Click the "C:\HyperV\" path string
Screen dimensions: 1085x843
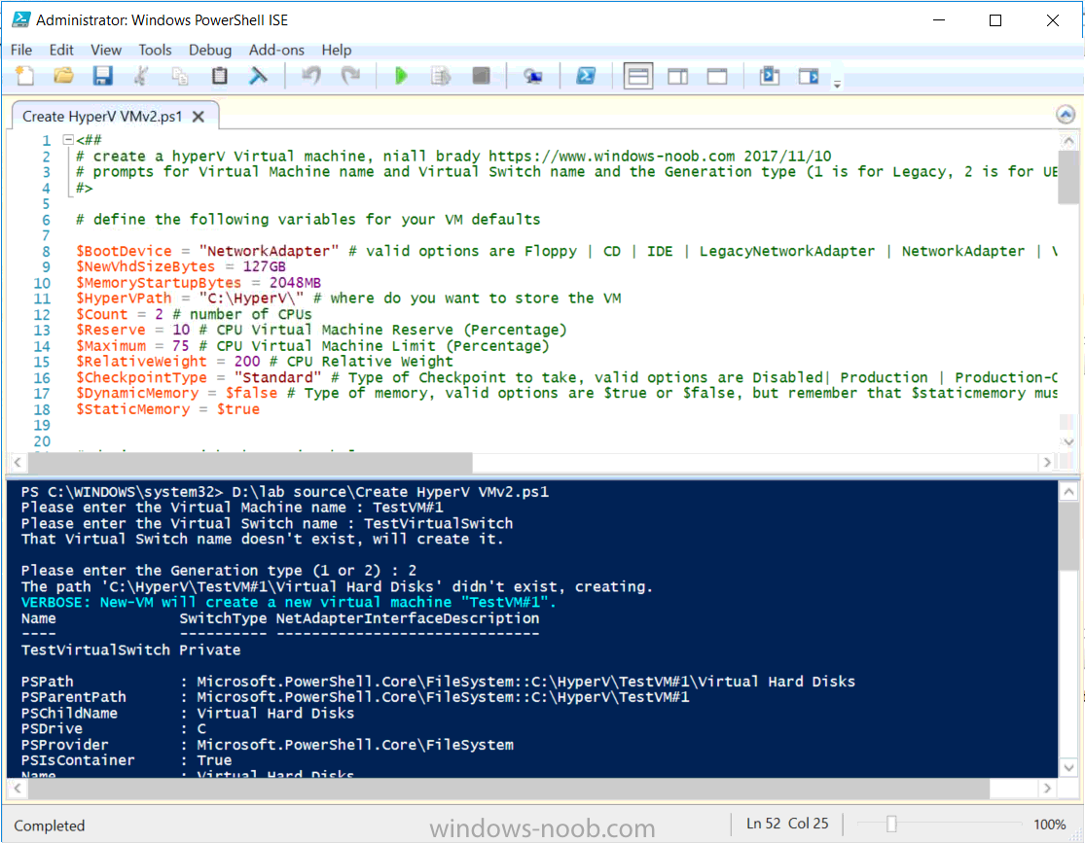point(251,299)
